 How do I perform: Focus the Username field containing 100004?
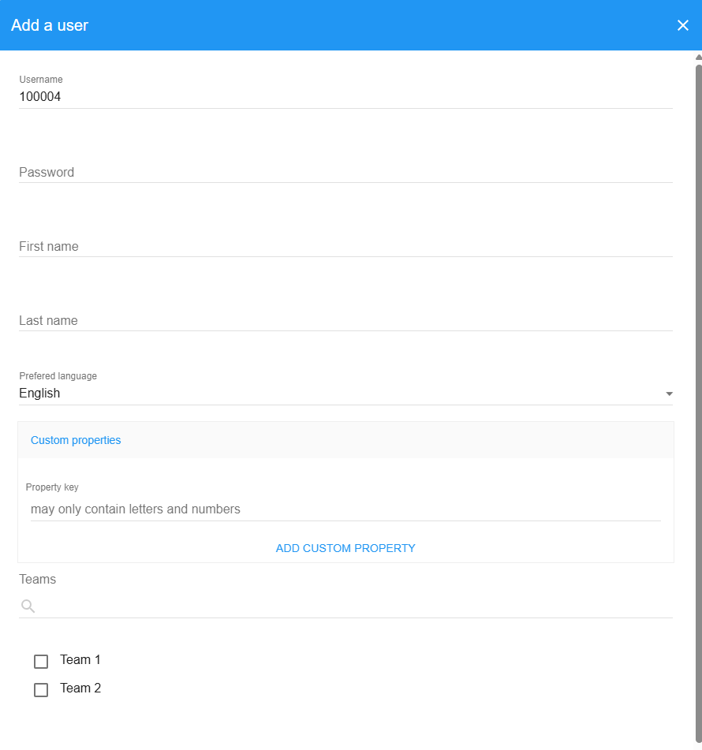pos(345,97)
